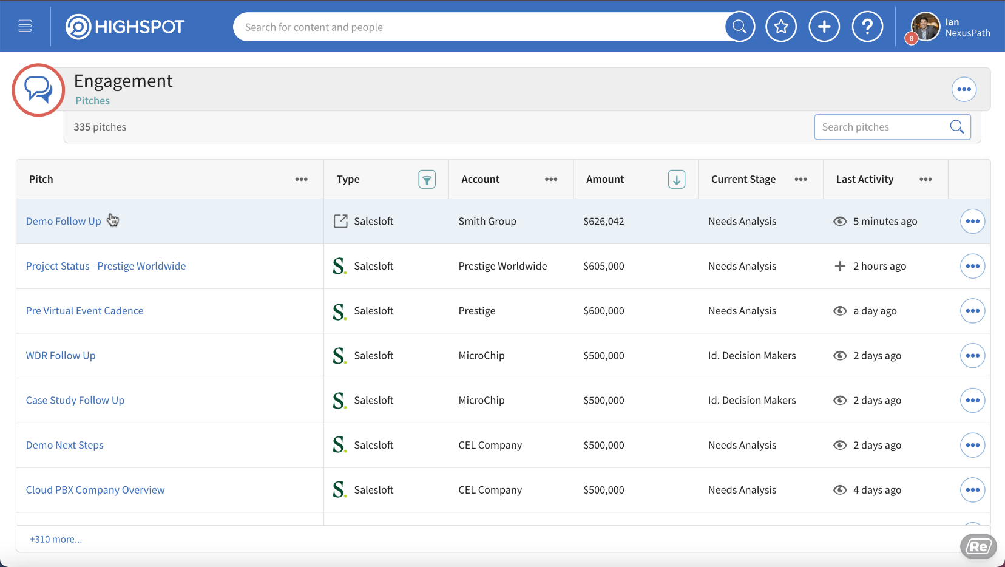Image resolution: width=1005 pixels, height=567 pixels.
Task: Open the Last Activity column options
Action: [925, 180]
